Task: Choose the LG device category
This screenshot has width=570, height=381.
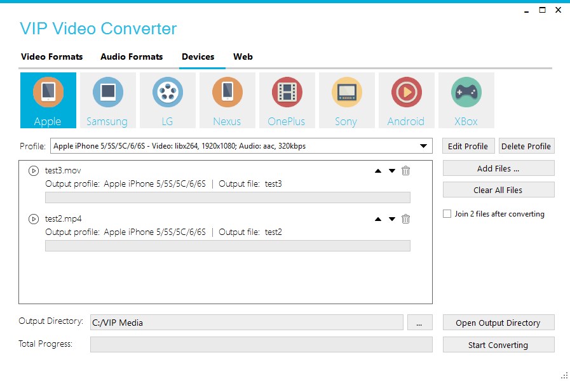Action: pos(168,100)
